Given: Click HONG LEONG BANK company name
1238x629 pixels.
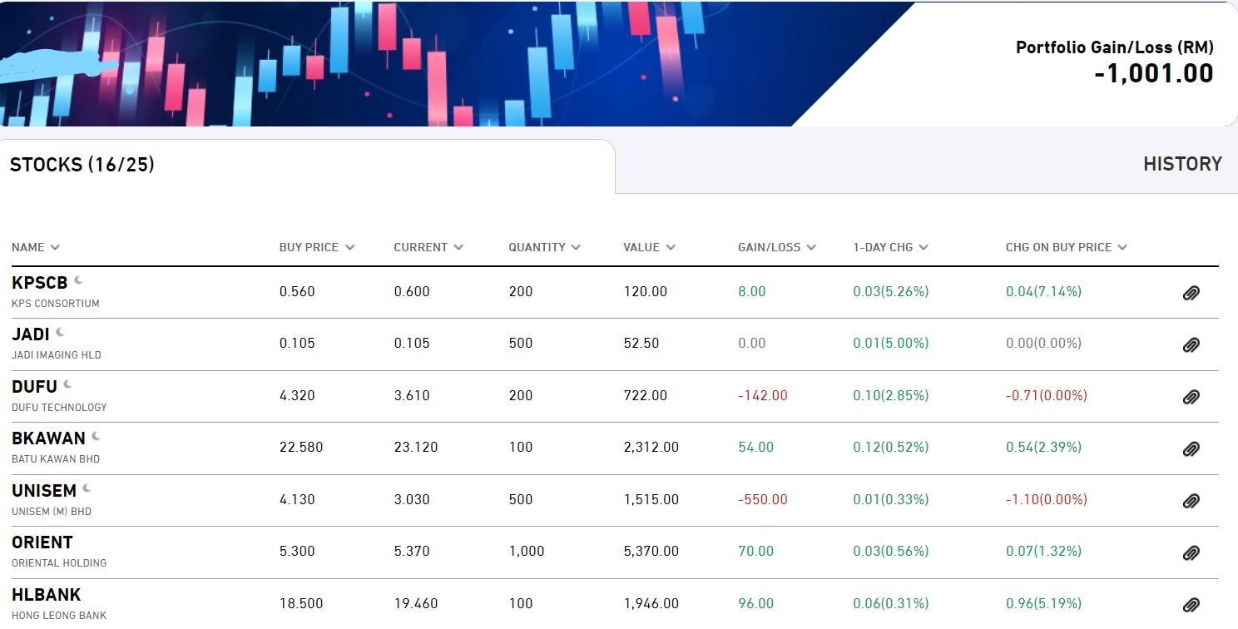Looking at the screenshot, I should click(x=59, y=616).
